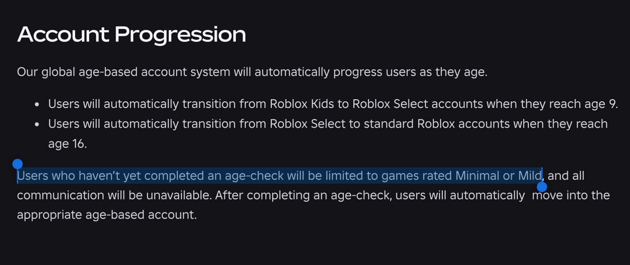Image resolution: width=630 pixels, height=265 pixels.
Task: Click "appropriate age-based account" in last line
Action: point(107,215)
